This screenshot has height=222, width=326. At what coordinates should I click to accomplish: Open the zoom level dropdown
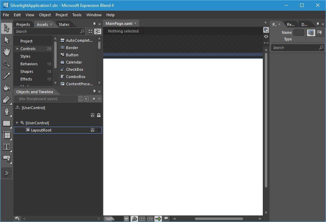coord(126,219)
